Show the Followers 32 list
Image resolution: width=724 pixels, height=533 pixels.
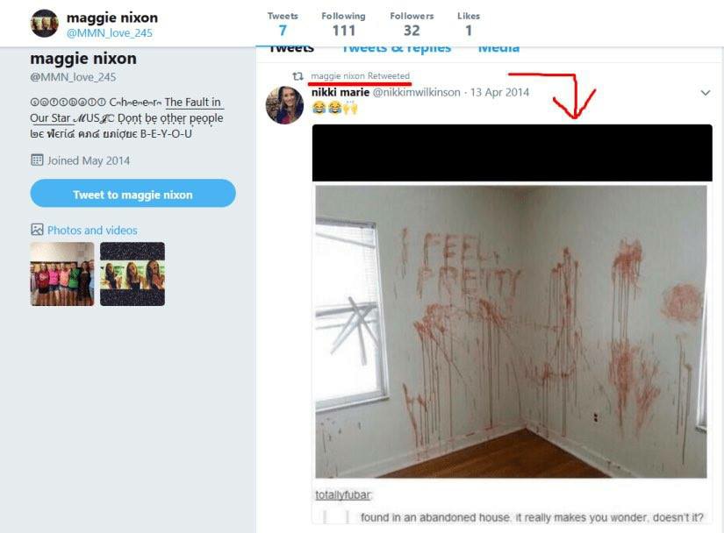click(x=412, y=24)
